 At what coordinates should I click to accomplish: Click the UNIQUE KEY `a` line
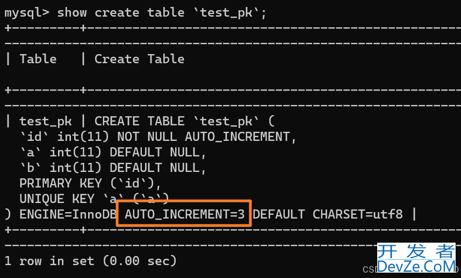click(94, 199)
